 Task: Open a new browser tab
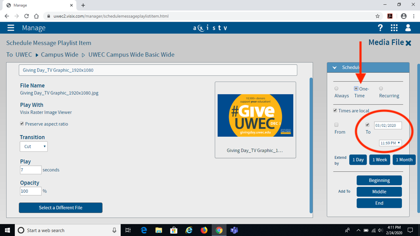click(x=83, y=5)
